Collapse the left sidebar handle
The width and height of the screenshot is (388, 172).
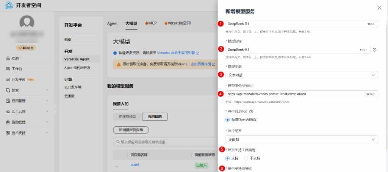tap(55, 108)
